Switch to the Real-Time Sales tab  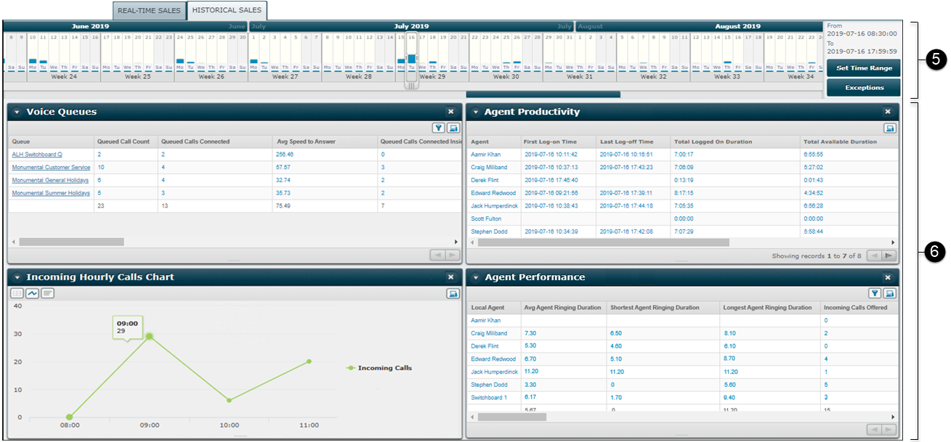point(148,11)
